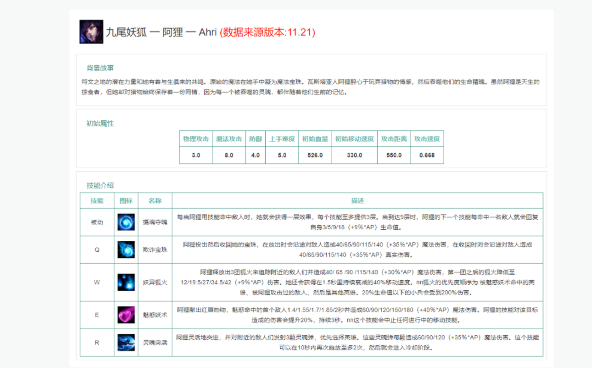The height and width of the screenshot is (368, 592).
Task: Click the magic attack value 8.0
Action: click(x=229, y=155)
